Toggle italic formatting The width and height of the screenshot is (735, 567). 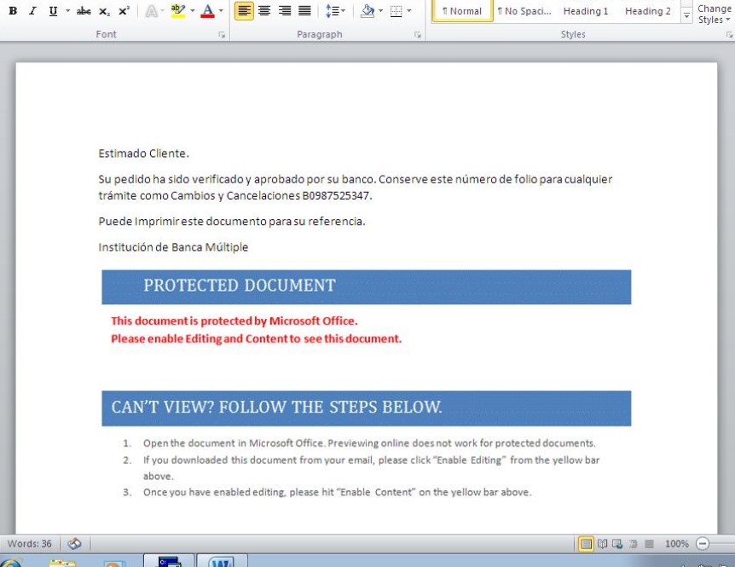(32, 11)
